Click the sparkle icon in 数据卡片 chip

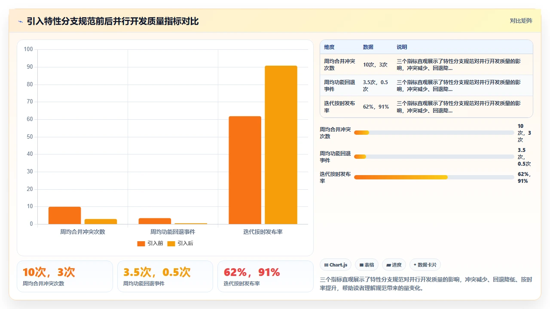415,265
